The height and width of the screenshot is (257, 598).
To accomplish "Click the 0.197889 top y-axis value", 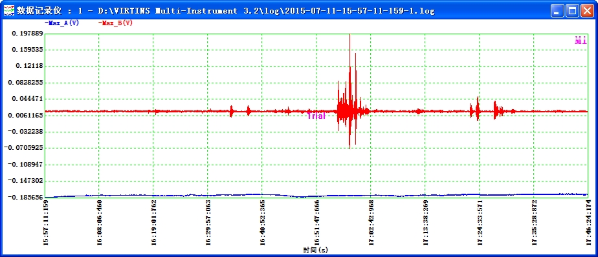I will (27, 34).
